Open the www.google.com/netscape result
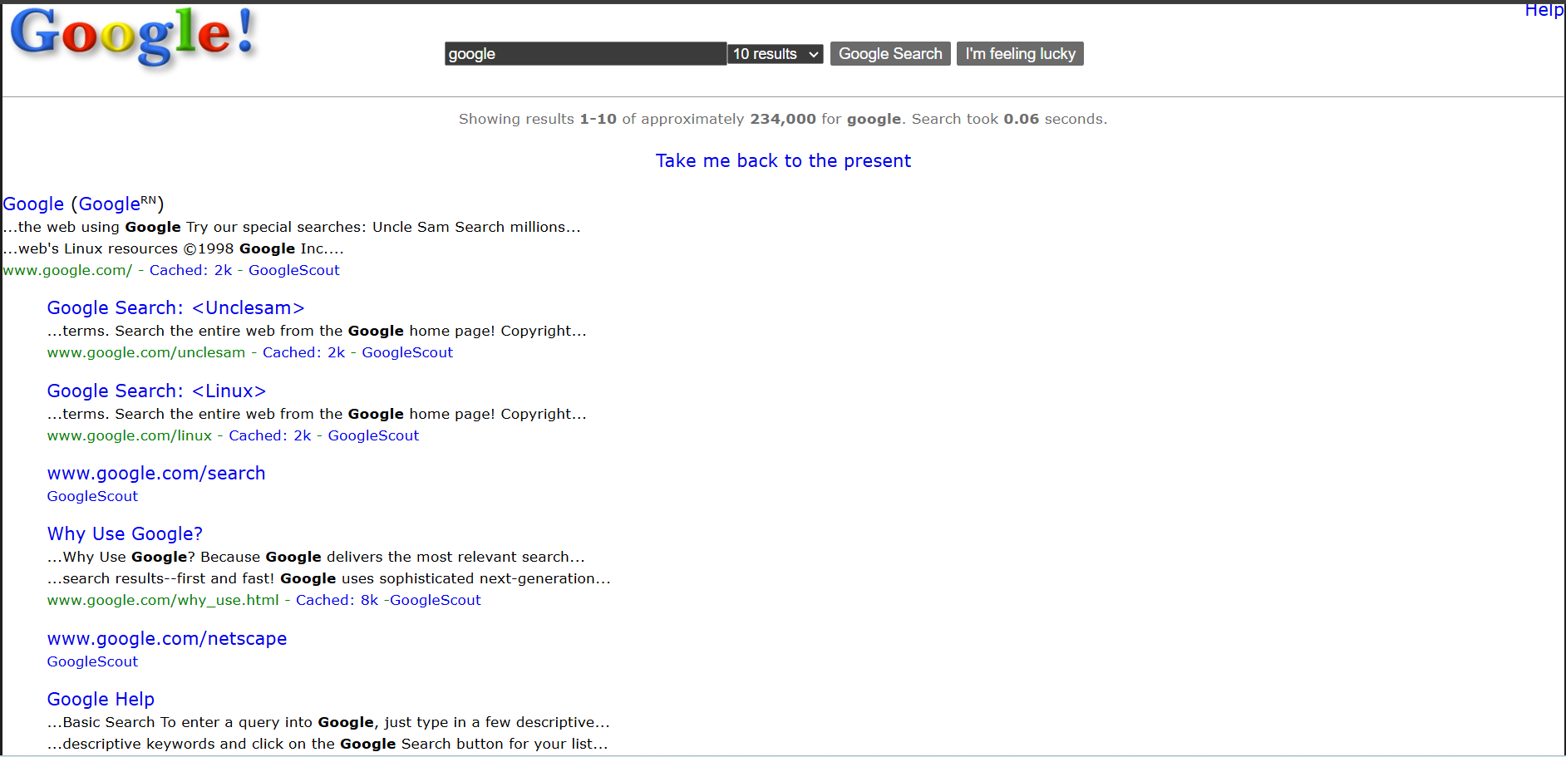The height and width of the screenshot is (757, 1566). pos(166,638)
